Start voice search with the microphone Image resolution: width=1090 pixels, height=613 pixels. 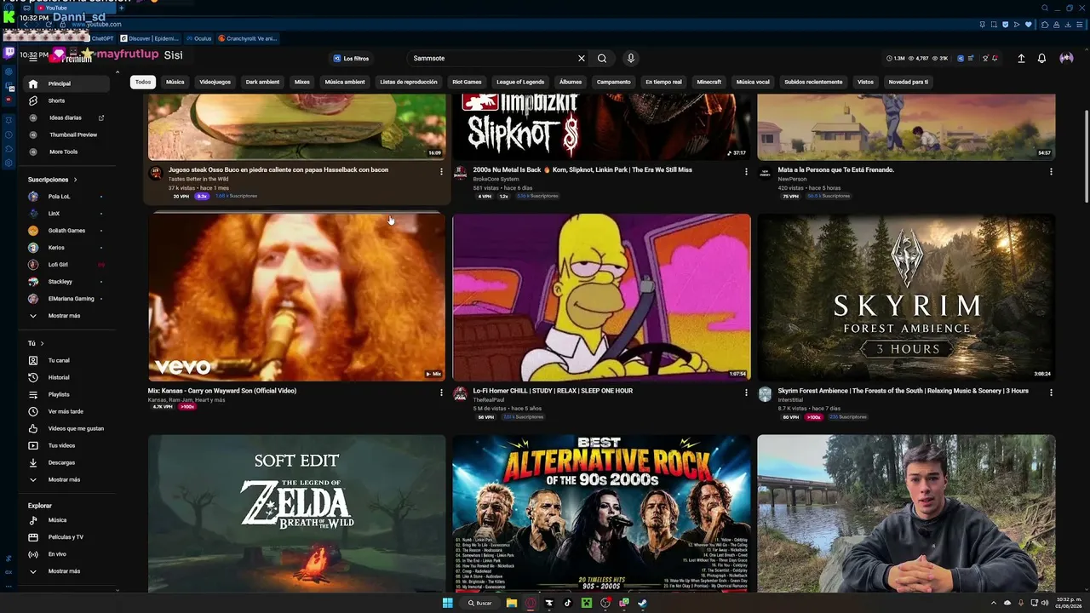[631, 59]
